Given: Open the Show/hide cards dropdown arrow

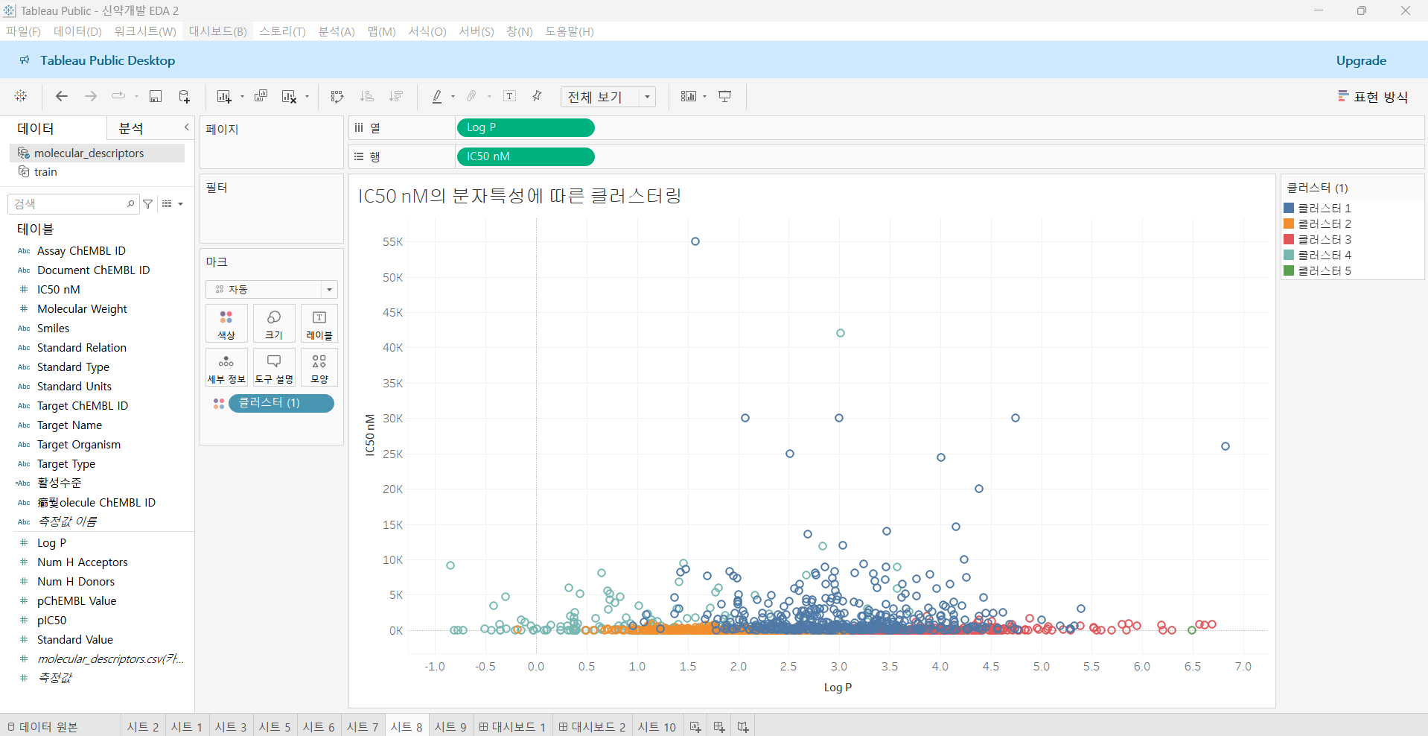Looking at the screenshot, I should click(x=704, y=97).
